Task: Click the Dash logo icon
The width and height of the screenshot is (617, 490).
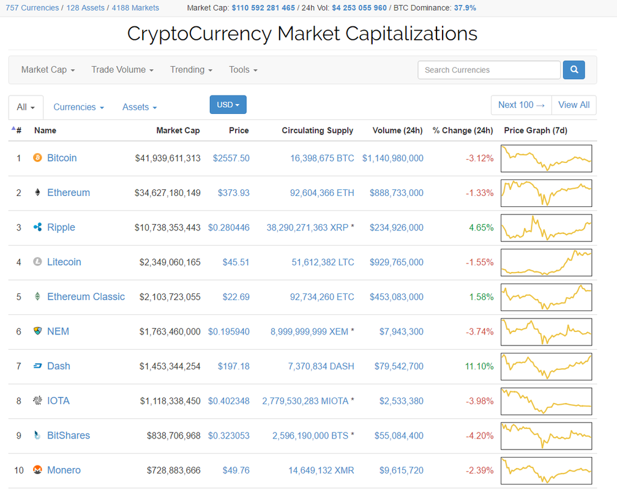Action: tap(37, 366)
